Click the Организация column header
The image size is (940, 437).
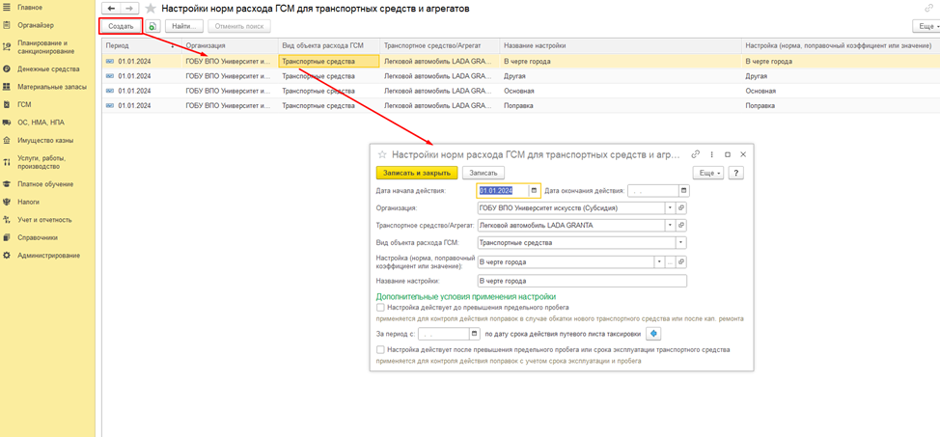click(x=230, y=45)
